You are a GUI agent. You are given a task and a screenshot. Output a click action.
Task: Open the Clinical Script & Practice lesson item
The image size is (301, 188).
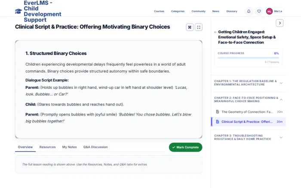click(x=249, y=122)
